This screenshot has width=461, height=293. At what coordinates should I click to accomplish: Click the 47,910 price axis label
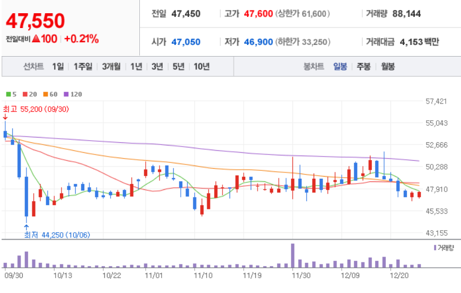click(x=437, y=189)
